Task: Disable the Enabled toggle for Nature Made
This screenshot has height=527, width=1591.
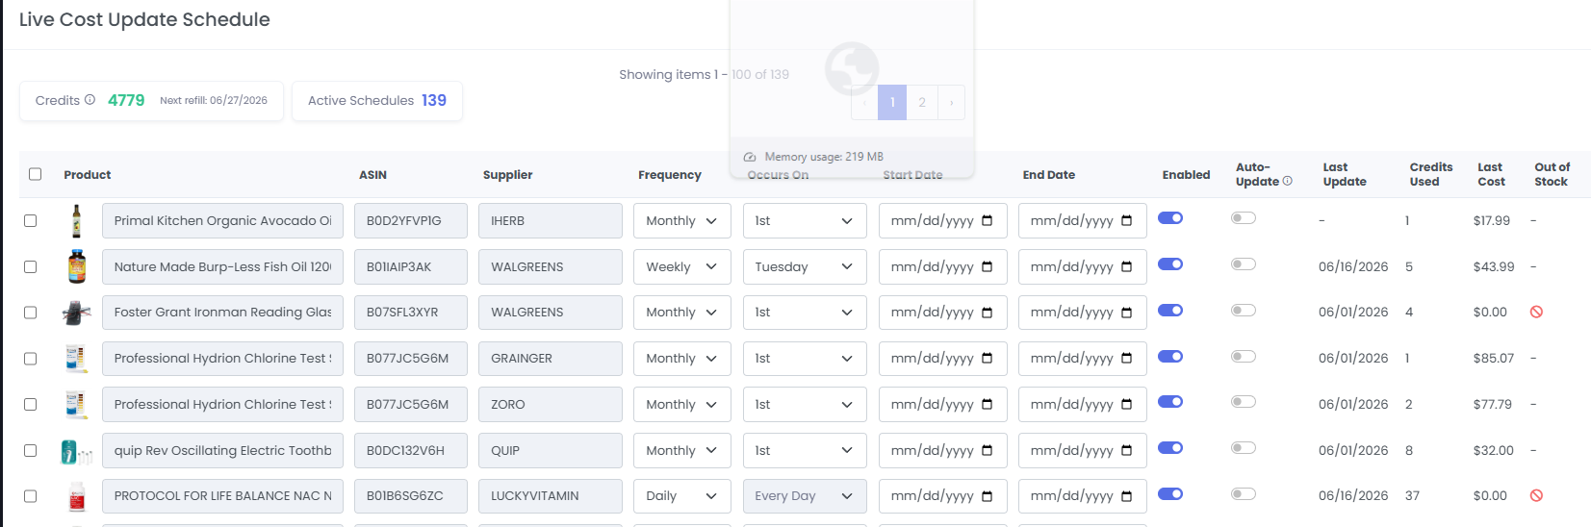Action: (1170, 263)
